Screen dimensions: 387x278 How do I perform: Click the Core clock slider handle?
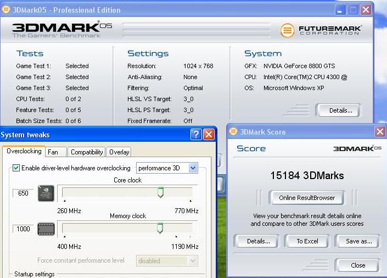click(160, 192)
